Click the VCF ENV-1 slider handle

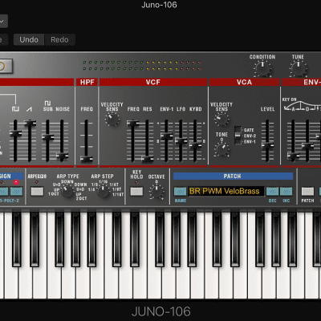coord(166,136)
